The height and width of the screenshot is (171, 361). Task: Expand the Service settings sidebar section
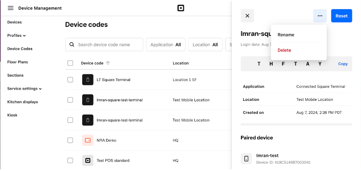(24, 89)
